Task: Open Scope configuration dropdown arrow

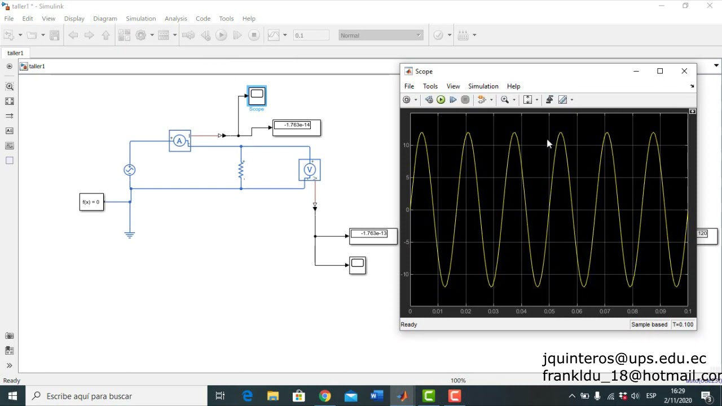Action: pyautogui.click(x=416, y=100)
